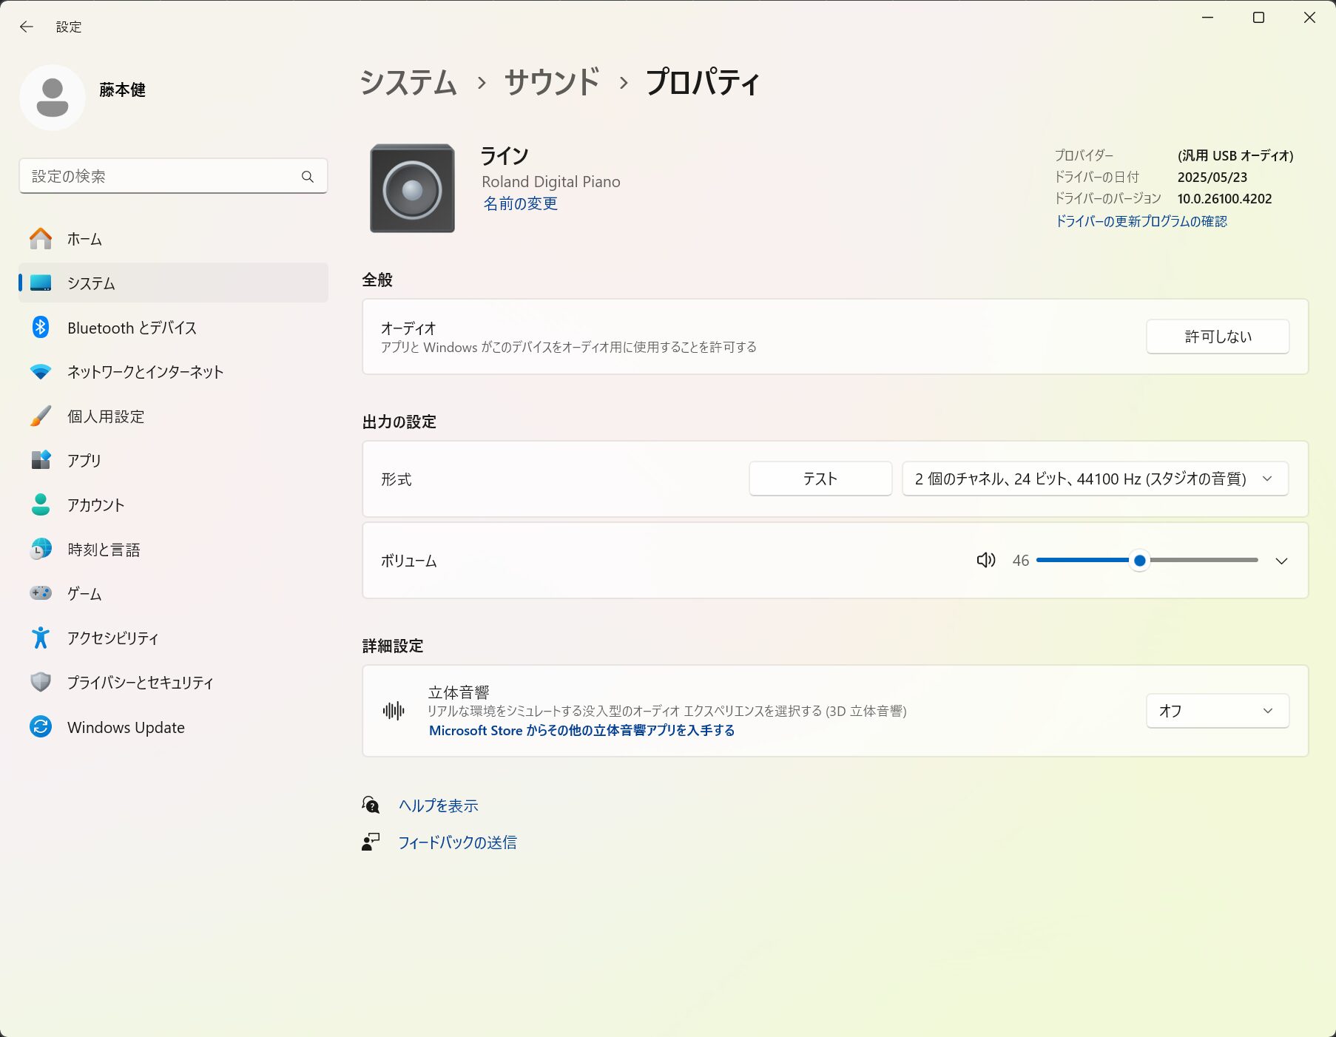Click the help headset icon

tap(371, 805)
